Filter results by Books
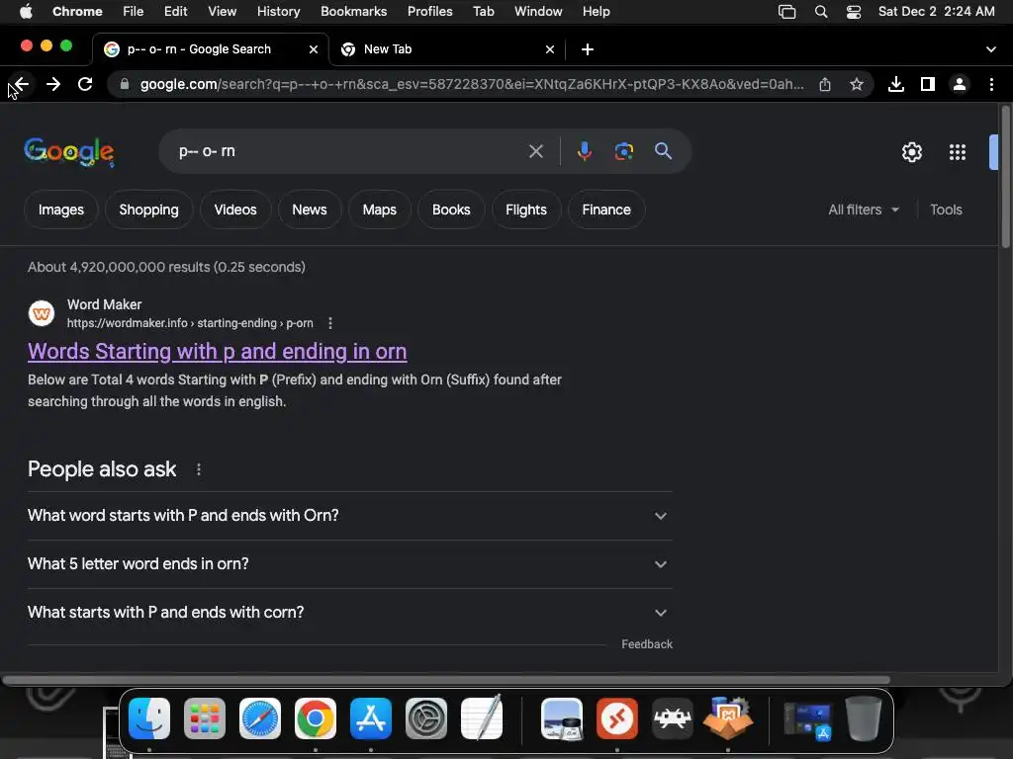Screen dimensions: 1013x759 tap(451, 210)
